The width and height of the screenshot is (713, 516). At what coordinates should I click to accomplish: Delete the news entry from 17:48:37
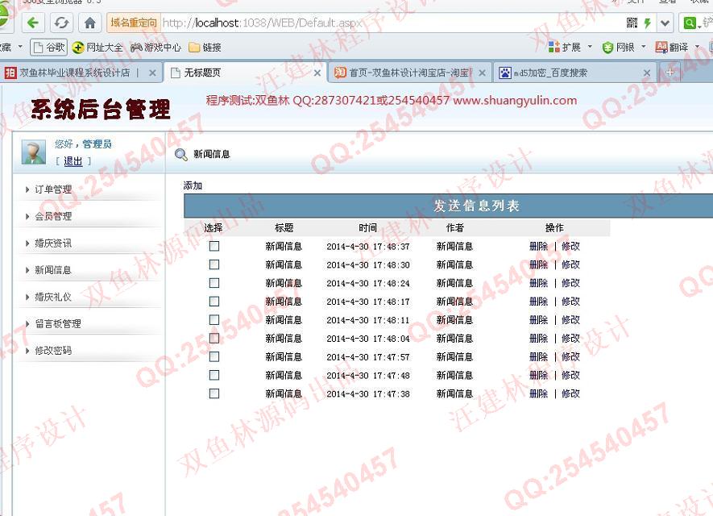point(539,246)
